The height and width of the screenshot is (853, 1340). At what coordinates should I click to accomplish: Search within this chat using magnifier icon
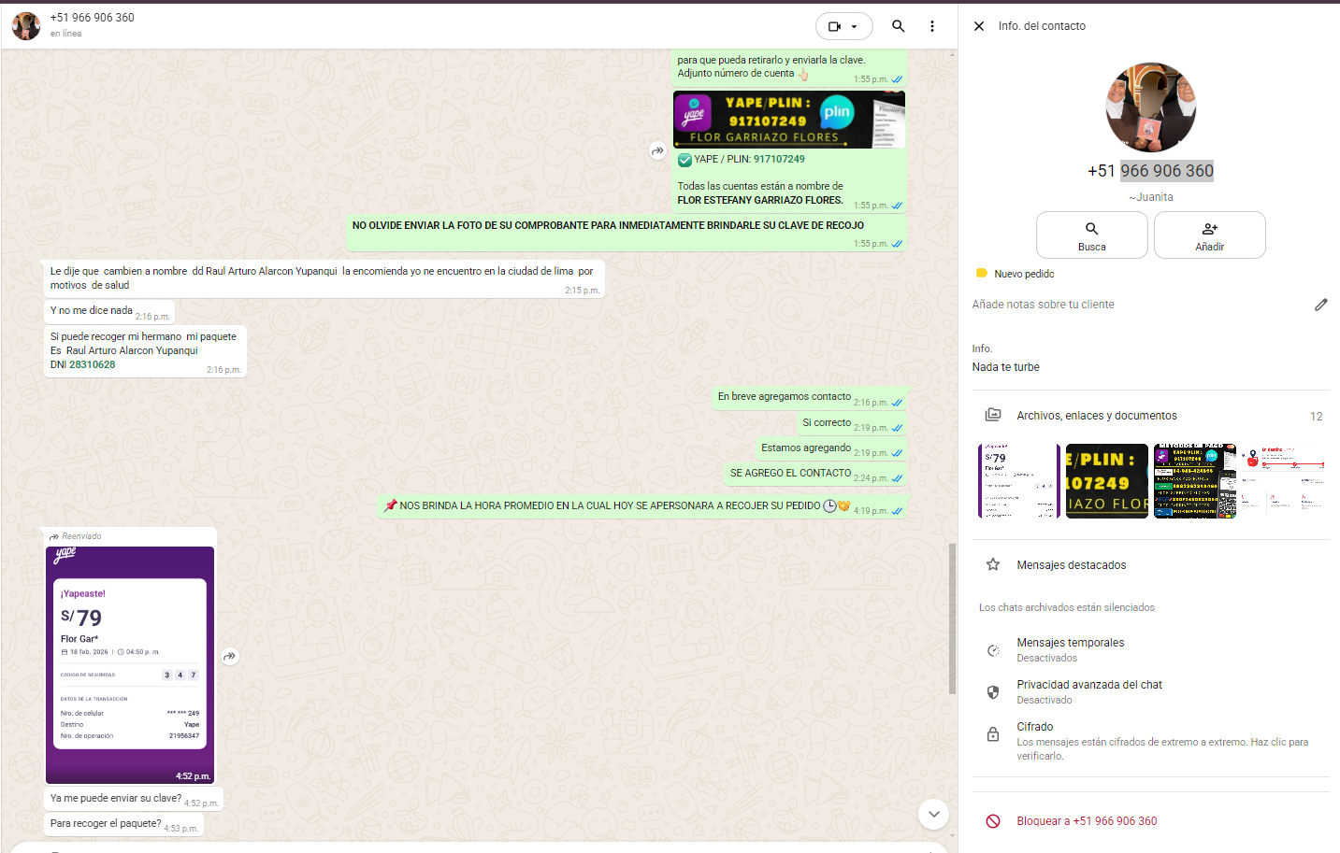[898, 26]
